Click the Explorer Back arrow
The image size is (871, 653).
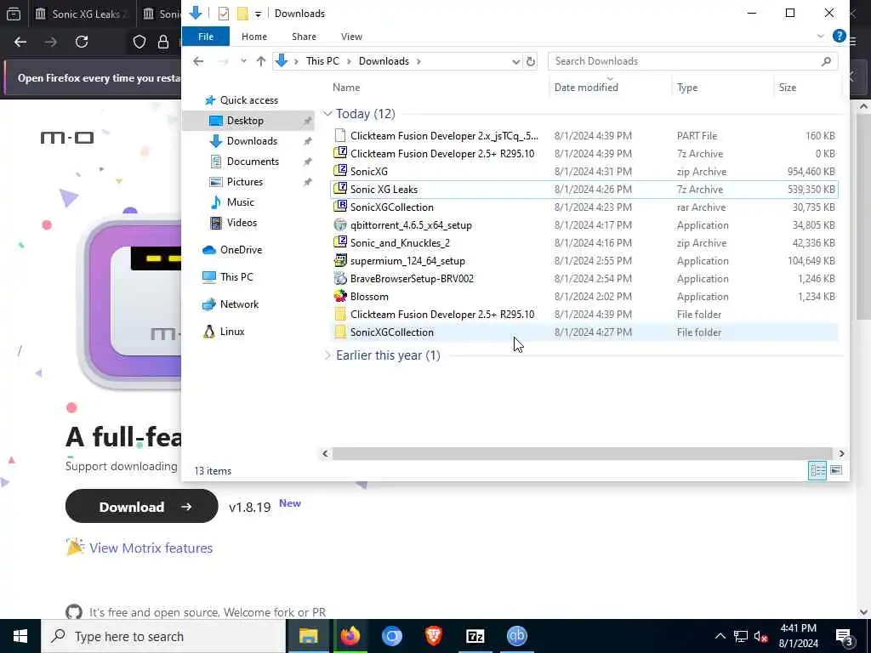(x=198, y=61)
